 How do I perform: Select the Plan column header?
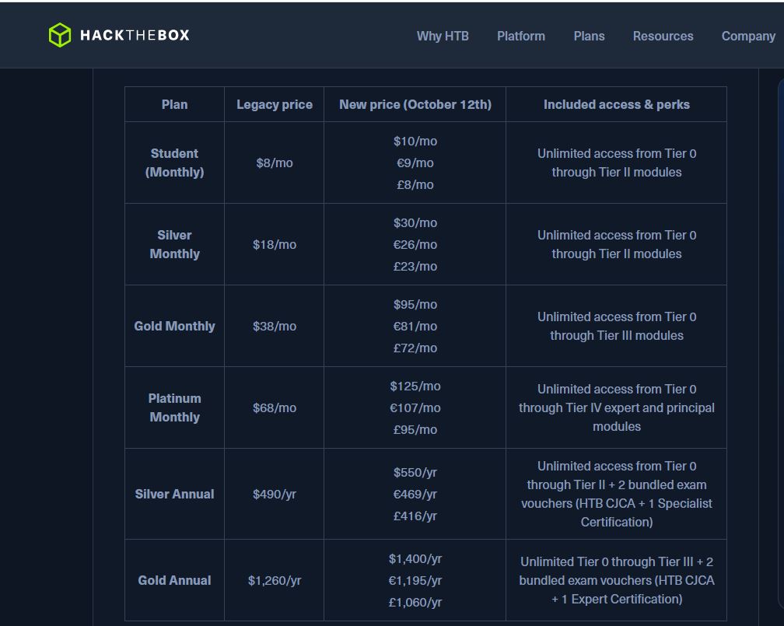174,104
